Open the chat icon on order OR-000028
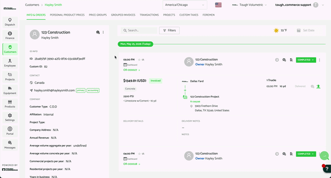 [284, 154]
